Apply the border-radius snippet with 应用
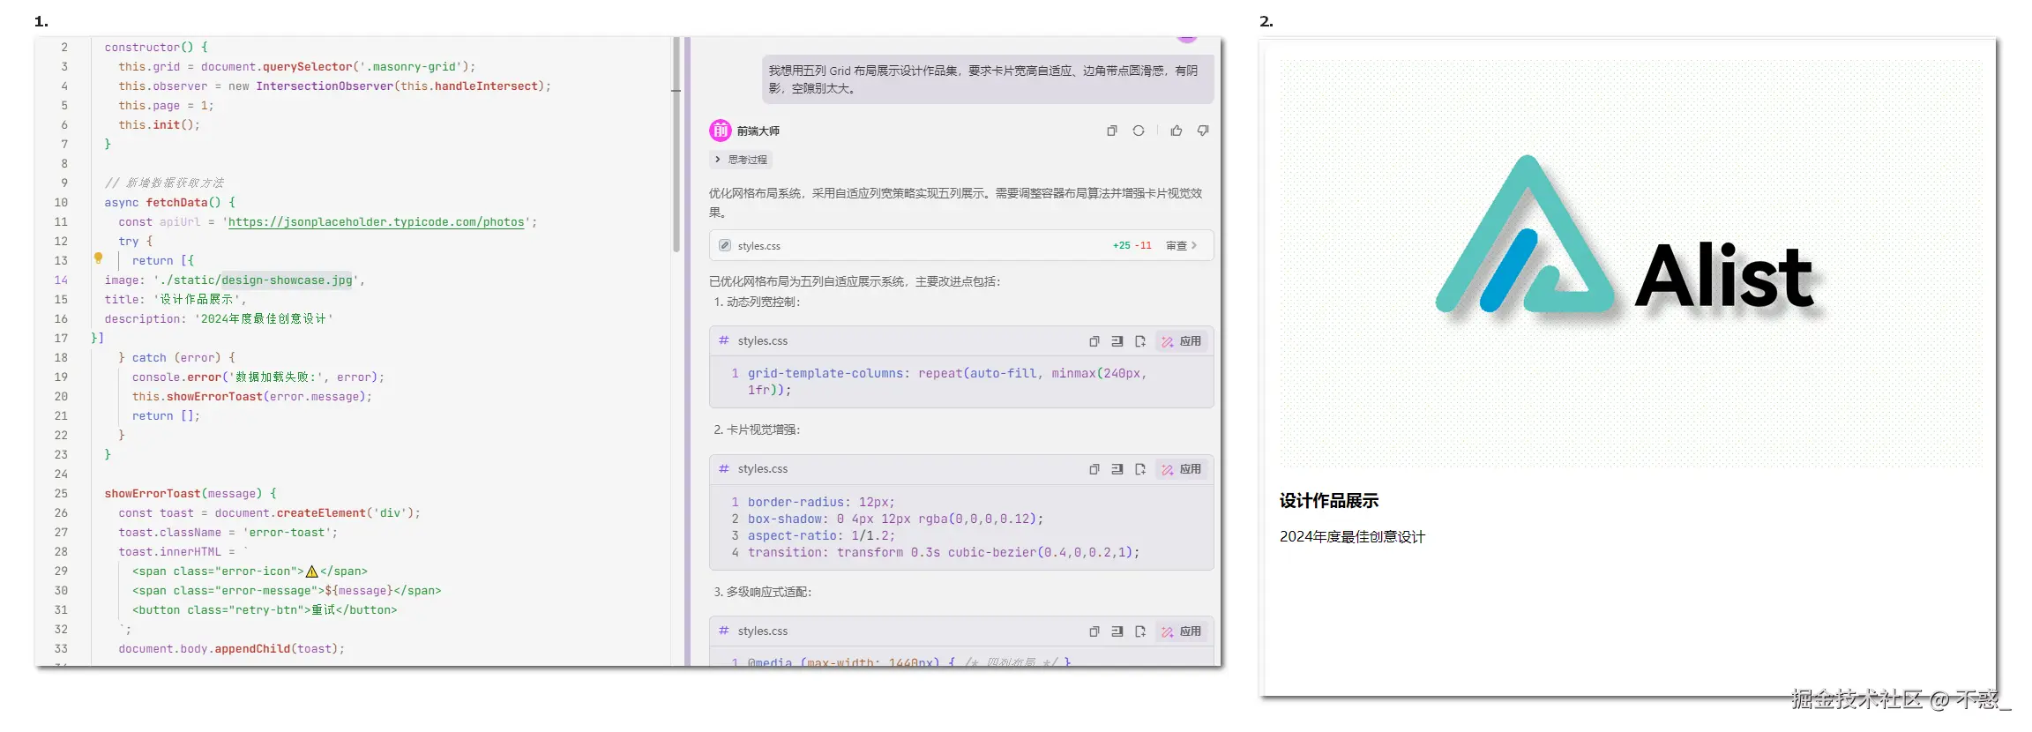Image resolution: width=2032 pixels, height=732 pixels. [1182, 469]
